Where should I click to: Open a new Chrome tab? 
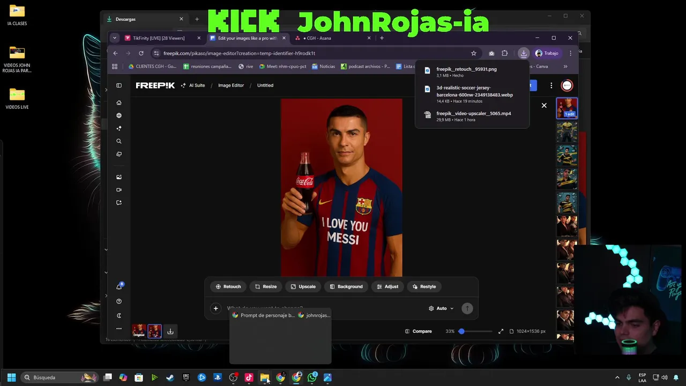click(x=382, y=38)
